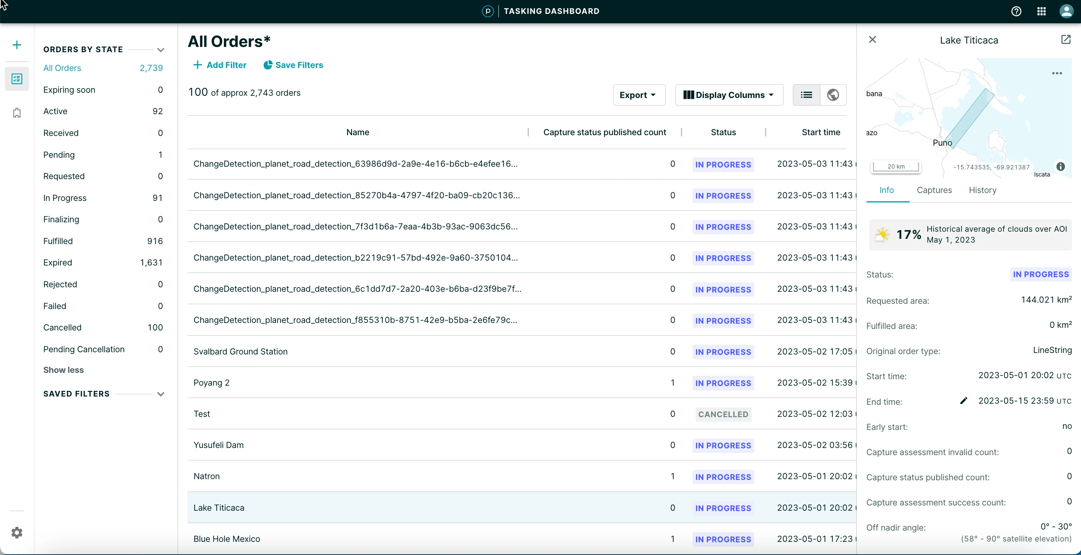The height and width of the screenshot is (555, 1081).
Task: Click Show less in orders by state
Action: pos(63,370)
